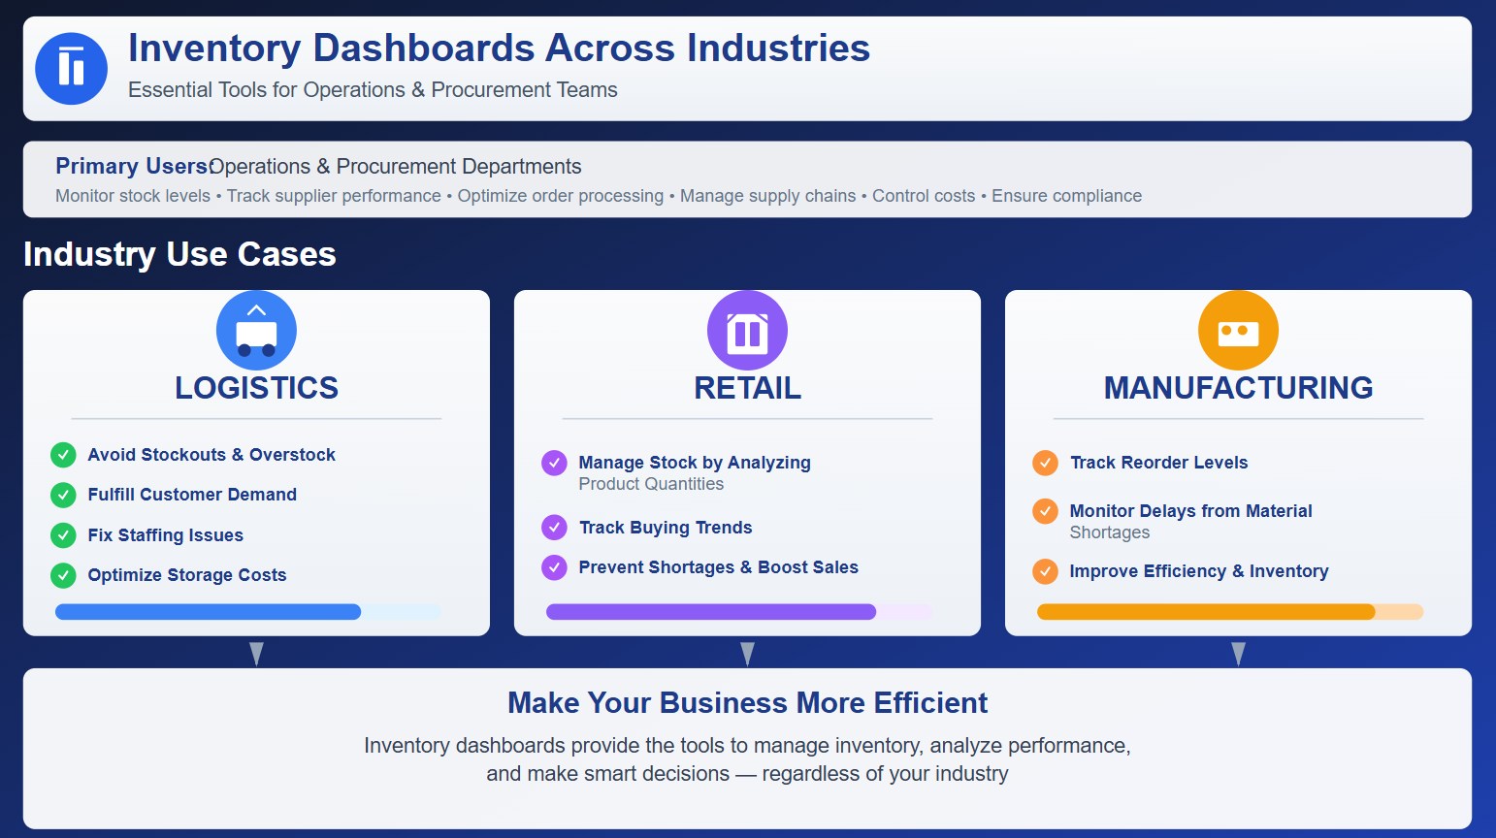Click the Primary Users banner text
This screenshot has width=1496, height=838.
[133, 166]
